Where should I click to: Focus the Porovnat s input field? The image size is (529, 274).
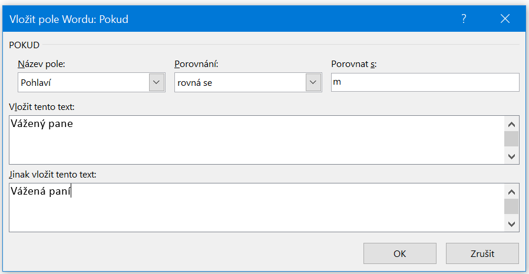pos(425,82)
